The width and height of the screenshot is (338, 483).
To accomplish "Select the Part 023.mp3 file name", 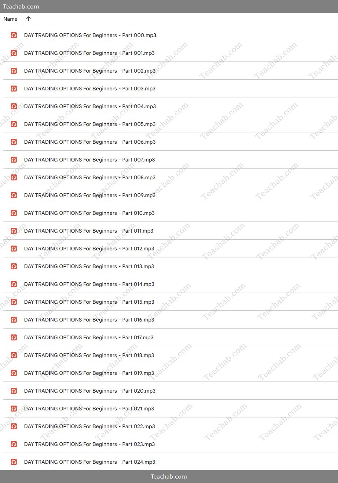I will [89, 444].
